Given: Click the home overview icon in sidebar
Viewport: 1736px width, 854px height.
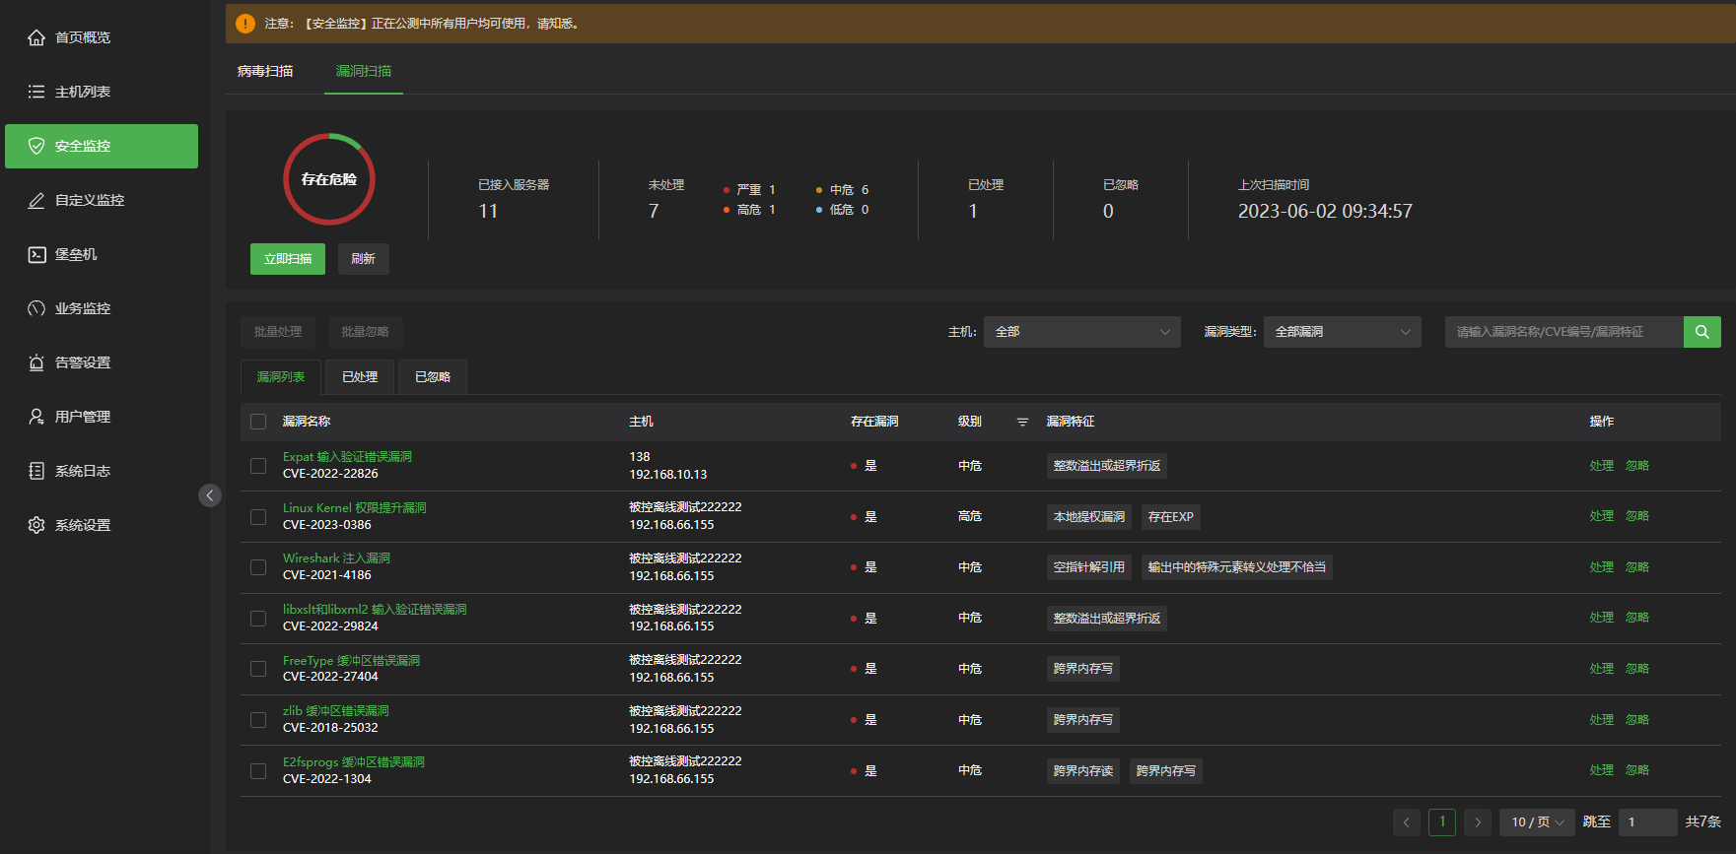Looking at the screenshot, I should [x=36, y=37].
